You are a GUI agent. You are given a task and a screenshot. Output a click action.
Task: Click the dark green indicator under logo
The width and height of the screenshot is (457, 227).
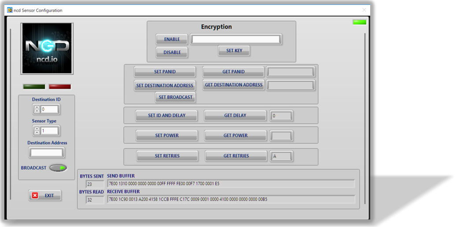click(x=34, y=87)
